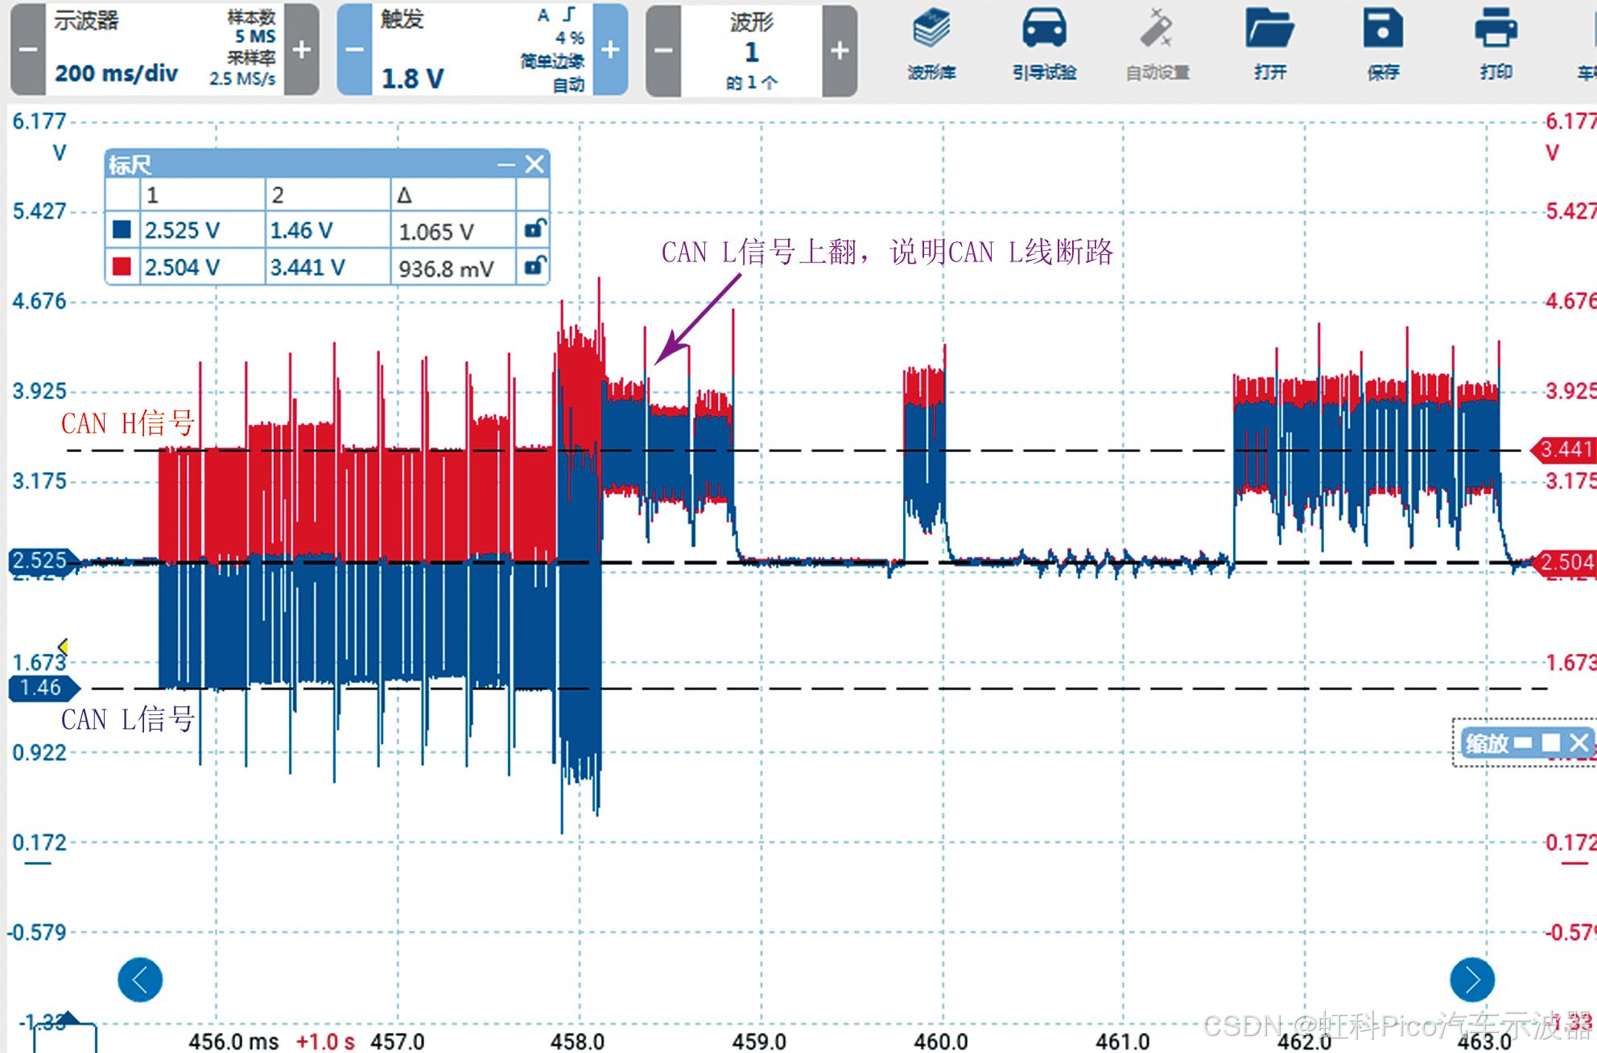Toggle the lock on the red channel ruler row
Viewport: 1597px width, 1053px height.
click(x=534, y=265)
